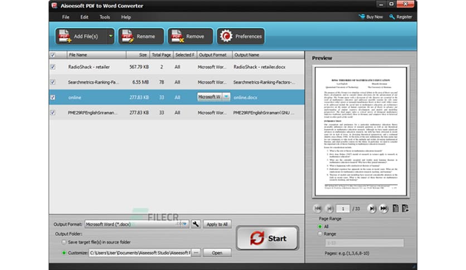466x270 pixels.
Task: Click the Register link
Action: tap(401, 17)
